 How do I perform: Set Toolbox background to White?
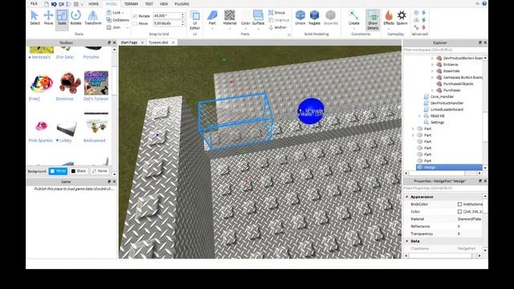58,171
